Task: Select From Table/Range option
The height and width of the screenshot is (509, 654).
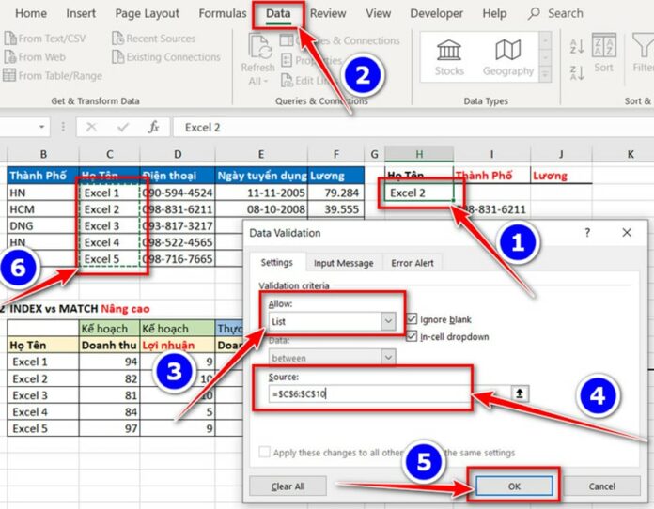Action: [x=53, y=76]
